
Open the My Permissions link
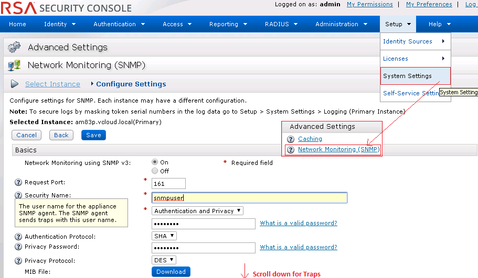pyautogui.click(x=370, y=4)
